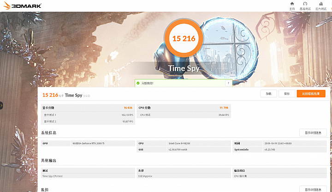332x192 pixels.
Task: Click the Time Spy CPU test cell
Action: click(52, 176)
